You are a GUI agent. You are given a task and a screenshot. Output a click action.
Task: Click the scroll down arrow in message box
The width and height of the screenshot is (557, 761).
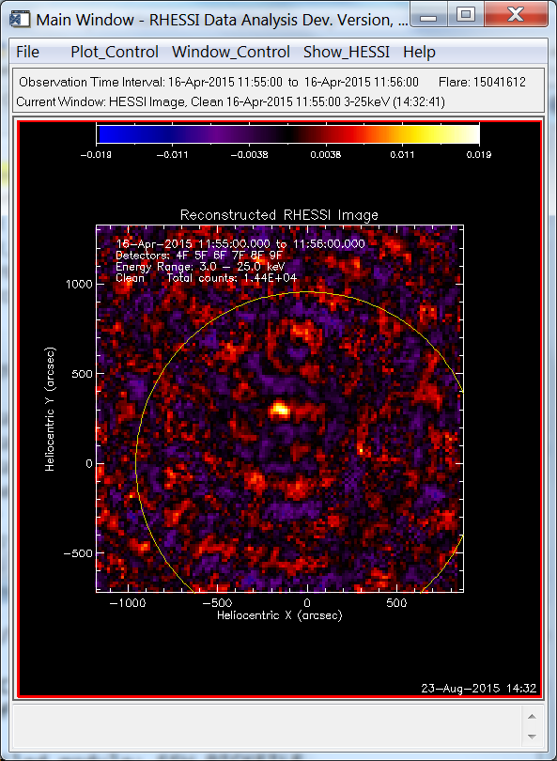[x=532, y=737]
